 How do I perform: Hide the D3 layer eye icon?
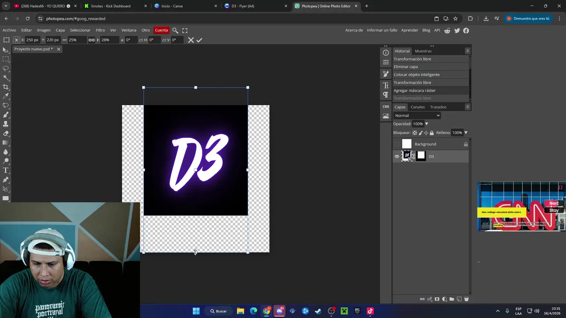(x=397, y=156)
